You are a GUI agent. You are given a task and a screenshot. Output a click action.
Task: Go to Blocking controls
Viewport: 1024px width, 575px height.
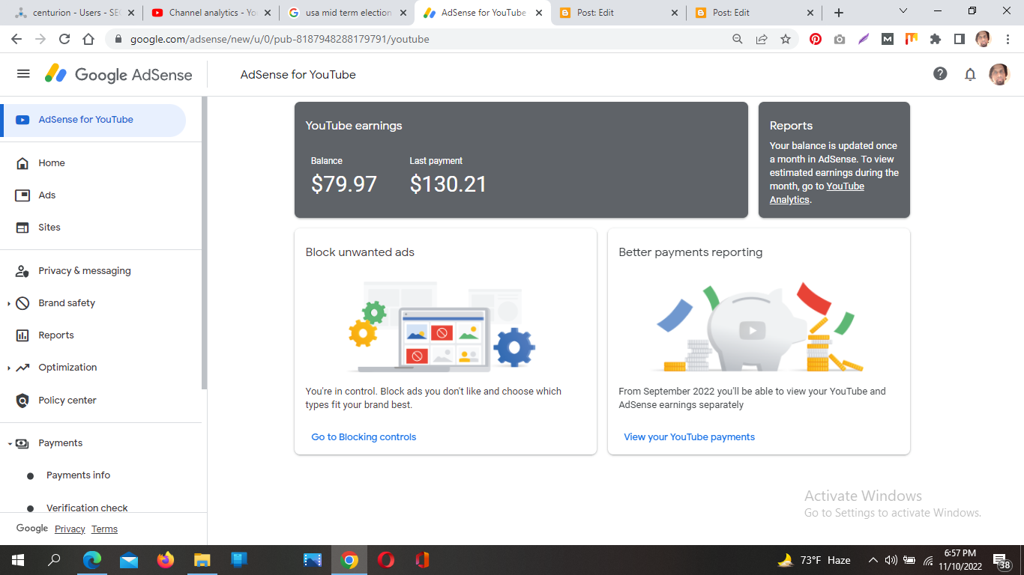(x=364, y=437)
